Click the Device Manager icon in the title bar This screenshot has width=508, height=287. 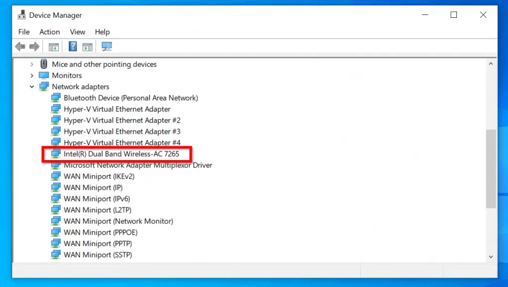coord(21,14)
